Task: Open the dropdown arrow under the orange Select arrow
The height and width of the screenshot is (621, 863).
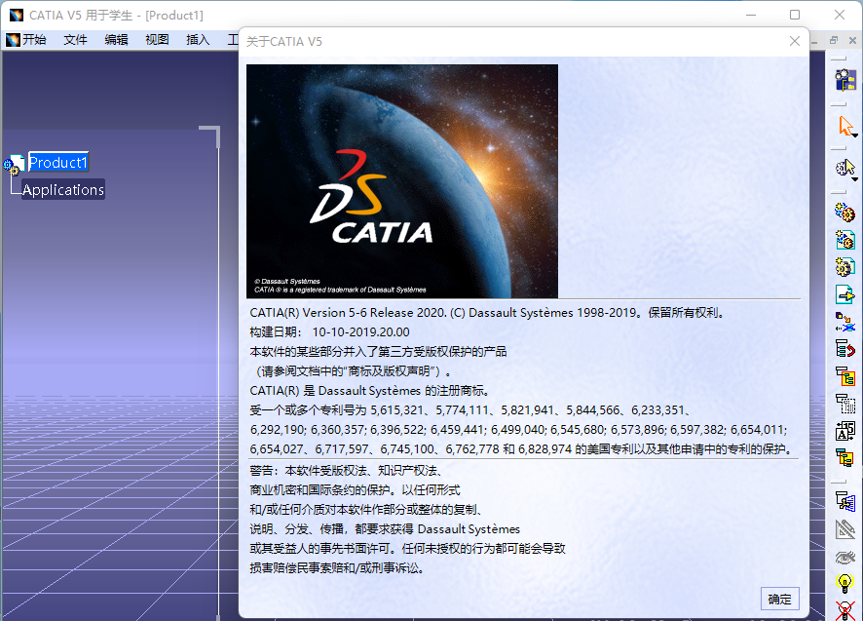Action: point(855,135)
